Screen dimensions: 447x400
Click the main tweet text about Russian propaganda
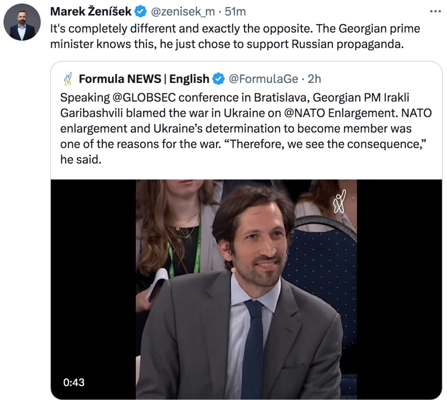click(235, 37)
